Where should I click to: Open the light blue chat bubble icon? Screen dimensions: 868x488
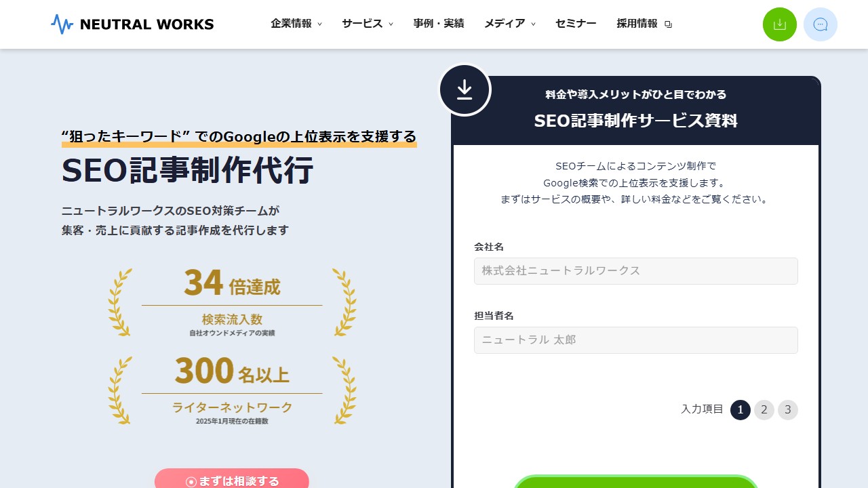pyautogui.click(x=821, y=24)
